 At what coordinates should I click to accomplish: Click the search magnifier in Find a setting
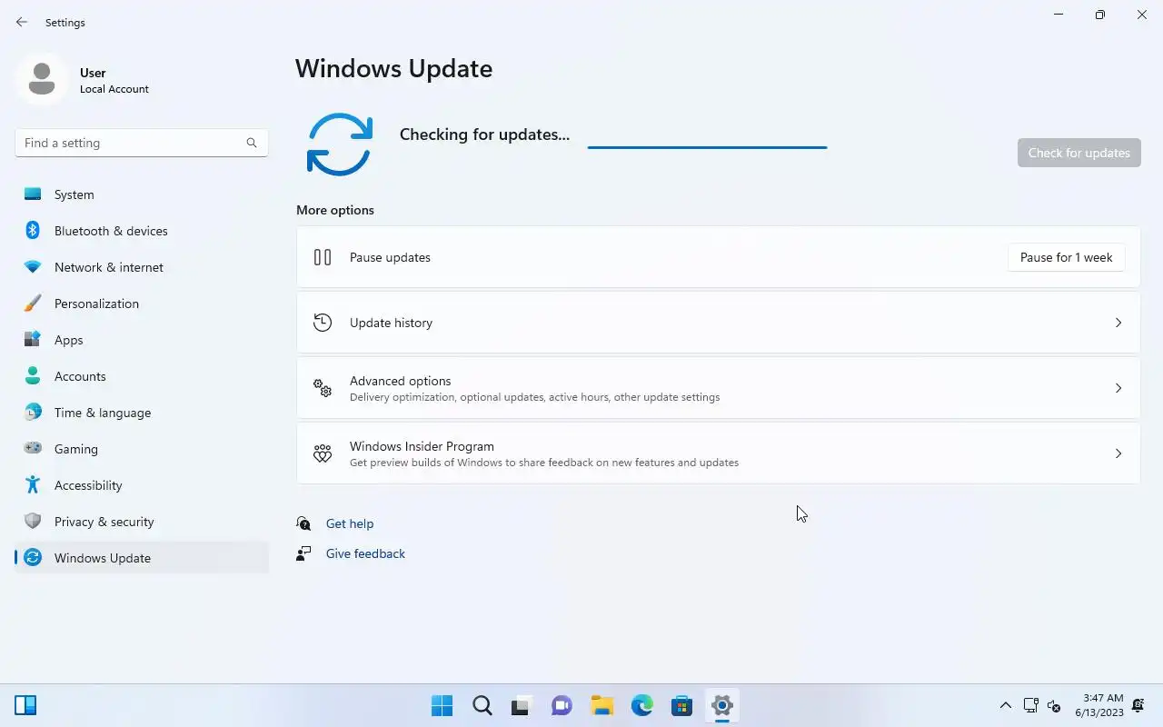point(252,143)
